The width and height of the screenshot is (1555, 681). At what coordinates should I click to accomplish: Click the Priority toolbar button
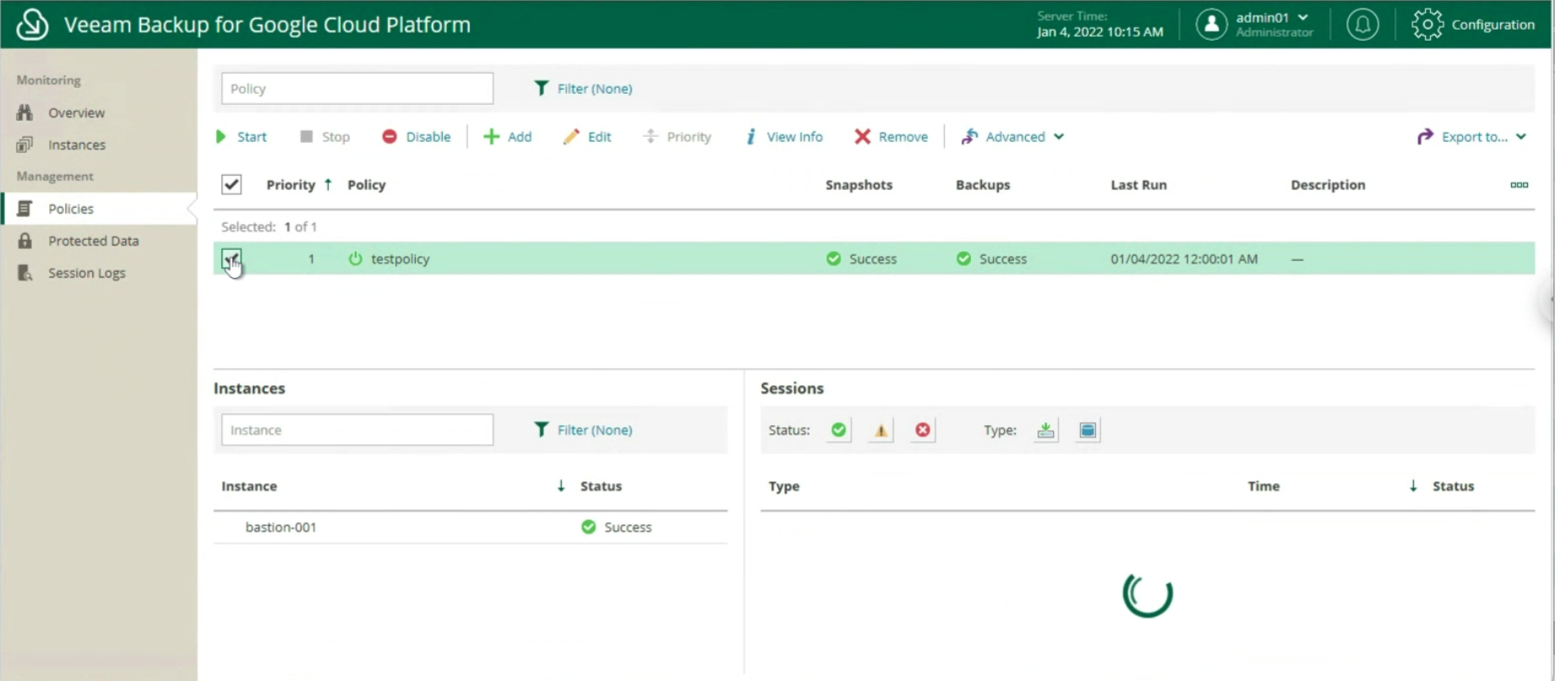tap(677, 137)
